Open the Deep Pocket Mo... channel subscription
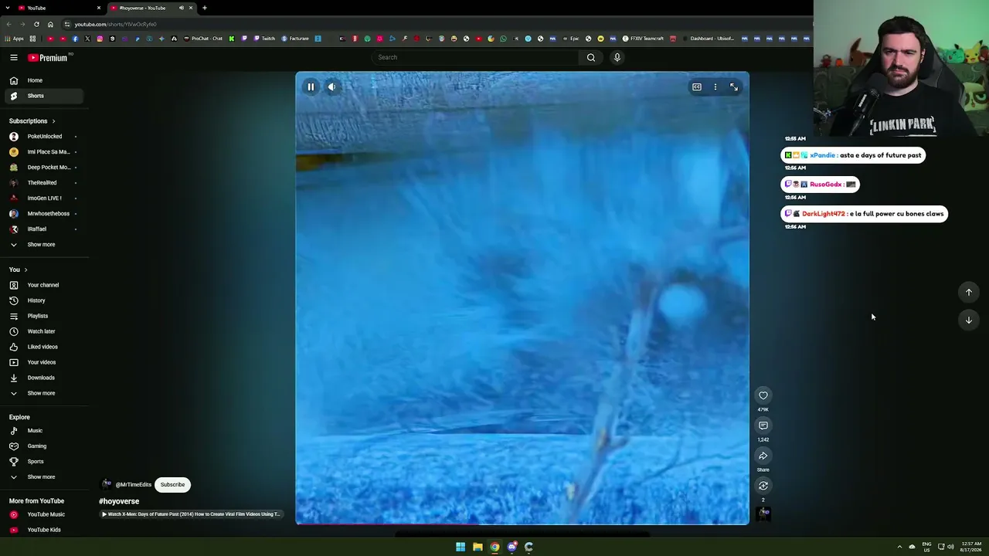Screen dimensions: 989x556 44,168
